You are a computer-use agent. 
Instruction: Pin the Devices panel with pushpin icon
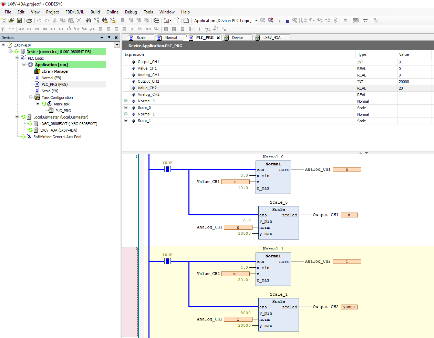pyautogui.click(x=109, y=38)
